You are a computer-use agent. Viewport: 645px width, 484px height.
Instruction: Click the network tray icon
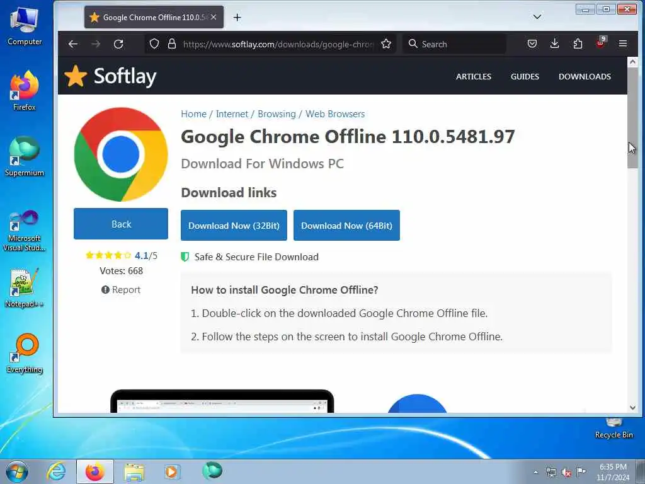click(551, 472)
